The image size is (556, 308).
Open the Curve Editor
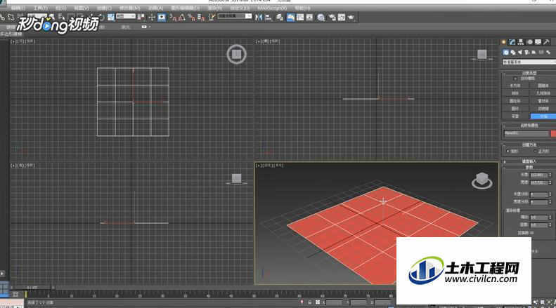[300, 17]
